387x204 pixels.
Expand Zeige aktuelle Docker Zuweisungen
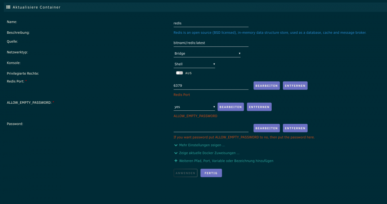tap(209, 153)
